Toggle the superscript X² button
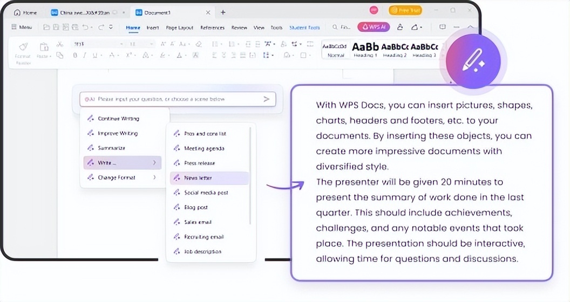 click(128, 55)
